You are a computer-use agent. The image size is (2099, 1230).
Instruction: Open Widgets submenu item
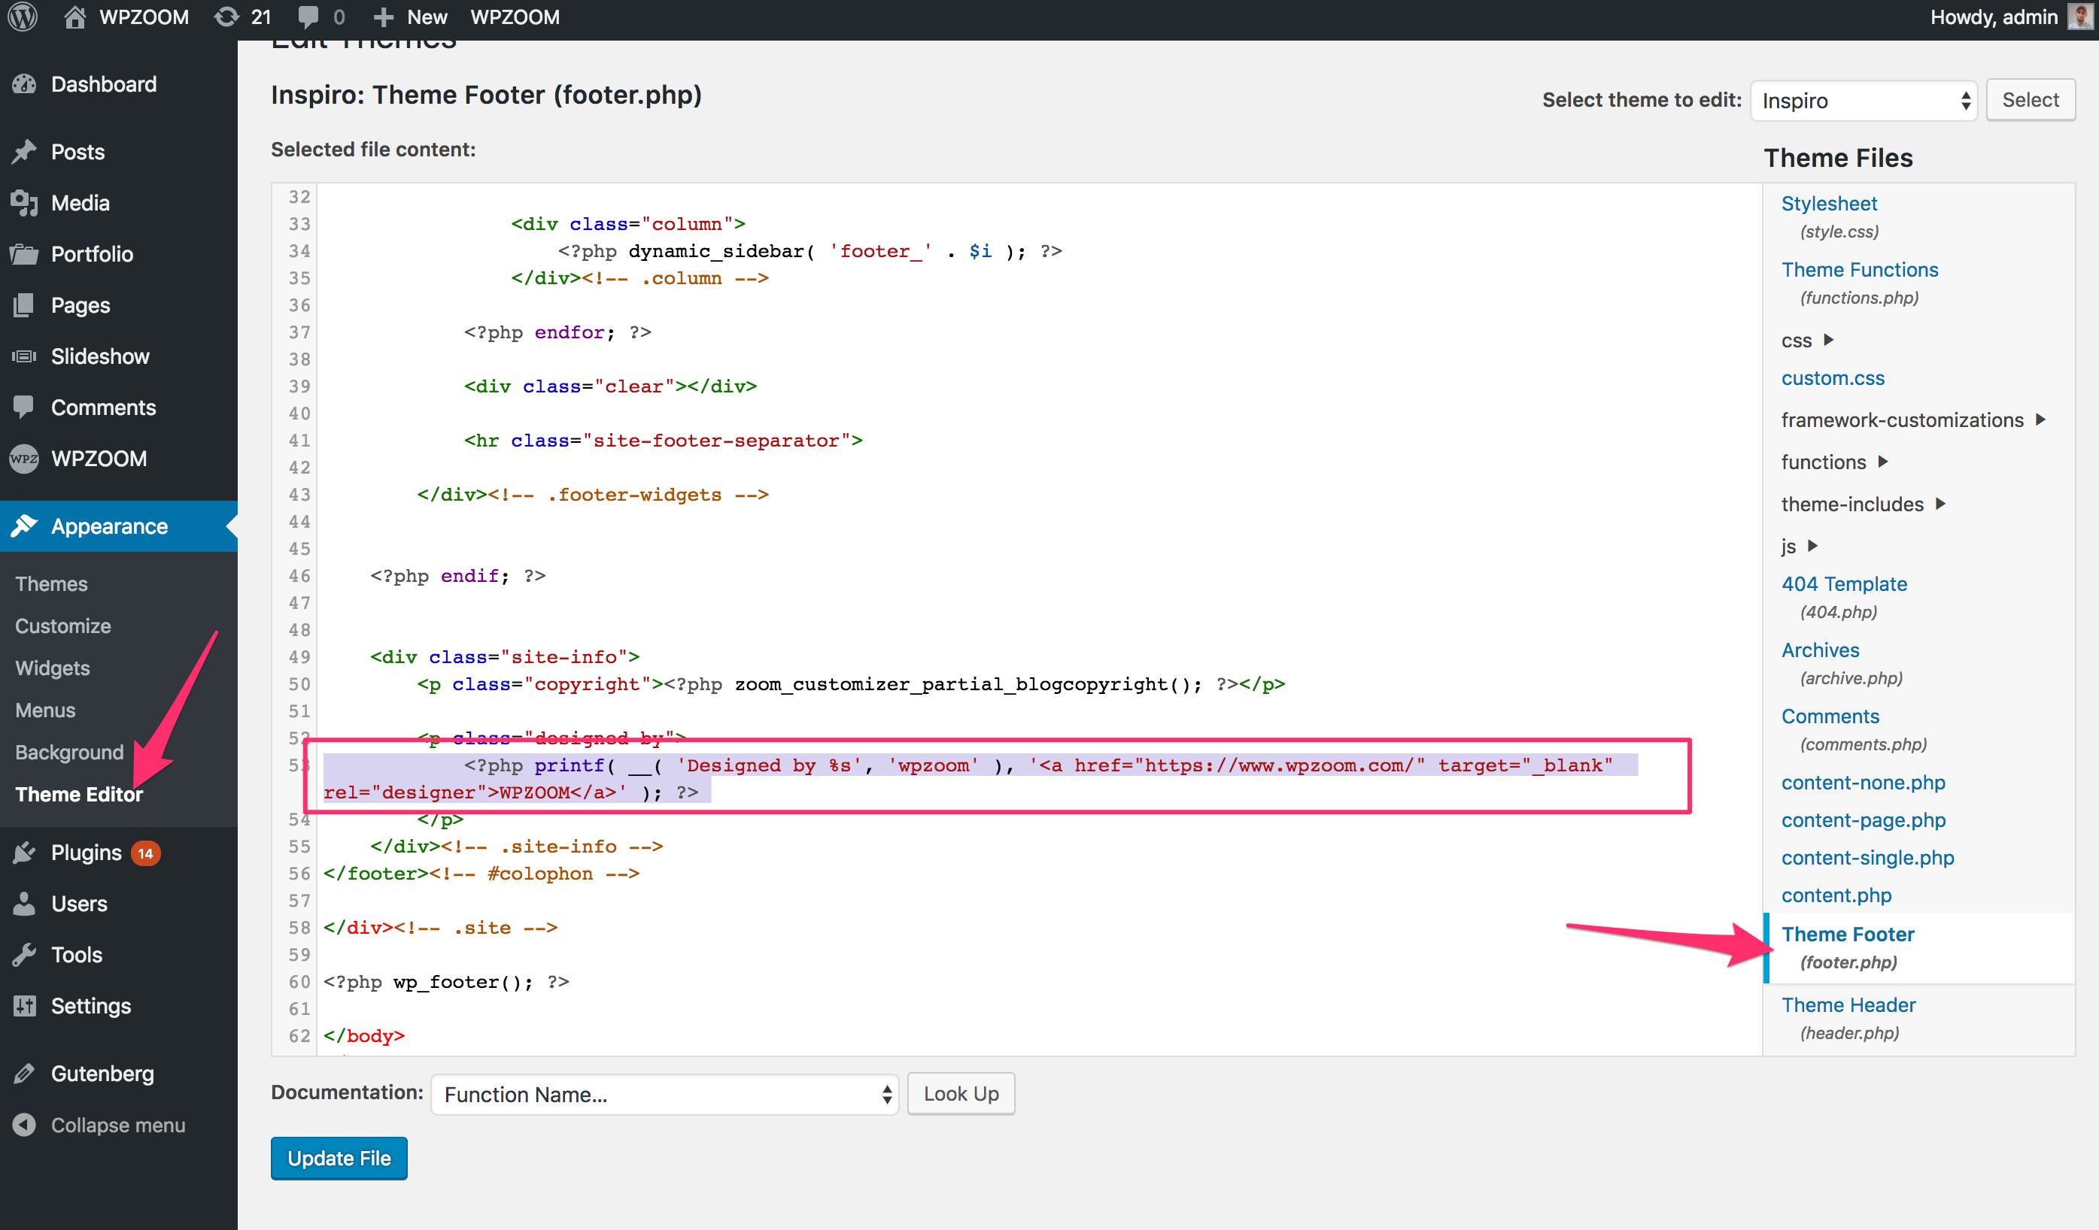pyautogui.click(x=52, y=668)
